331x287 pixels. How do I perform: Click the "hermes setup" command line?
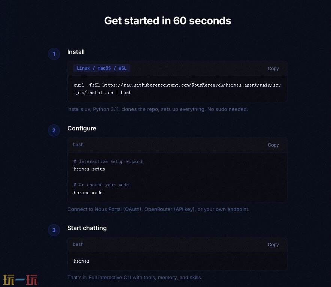(x=89, y=169)
